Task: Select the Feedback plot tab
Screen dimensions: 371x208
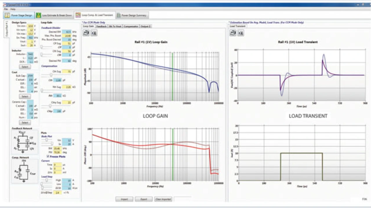Action: pyautogui.click(x=101, y=26)
